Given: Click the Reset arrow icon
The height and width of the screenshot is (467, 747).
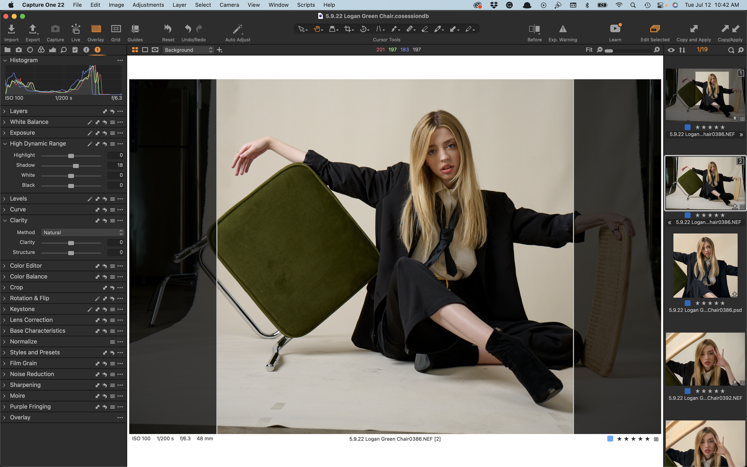Looking at the screenshot, I should (168, 29).
